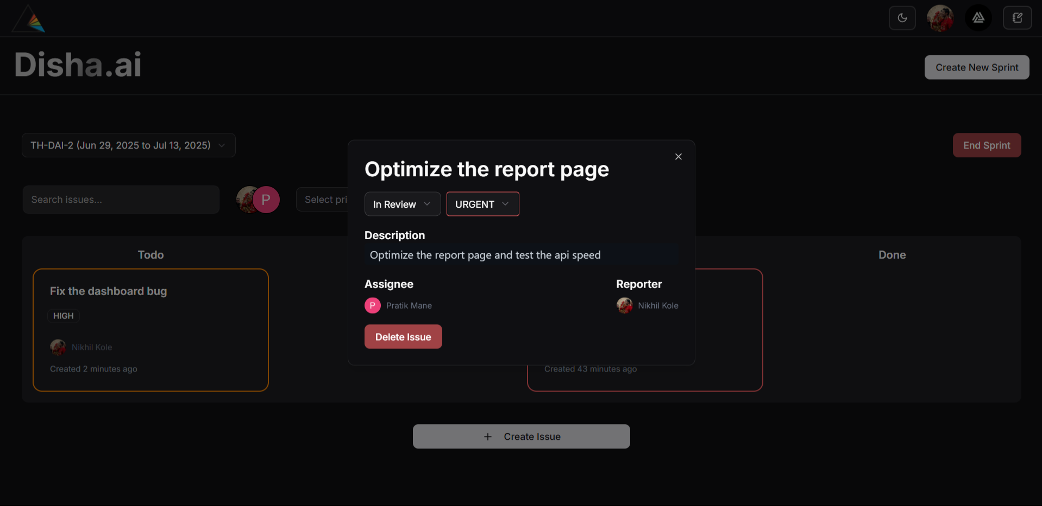
Task: Open the TH-DAI-2 sprint selector dropdown
Action: (x=129, y=145)
